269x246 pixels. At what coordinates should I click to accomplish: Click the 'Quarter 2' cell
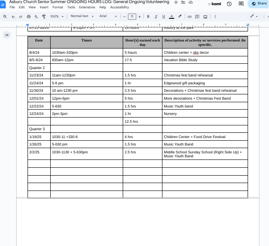[x=39, y=68]
